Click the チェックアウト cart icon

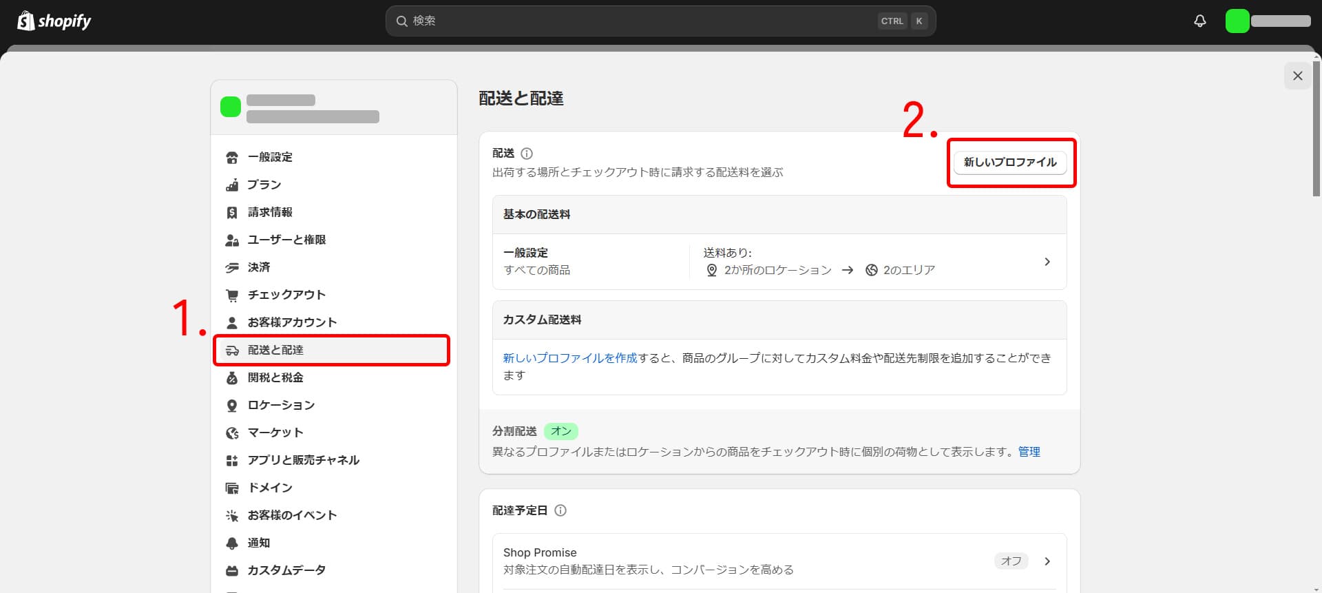click(x=232, y=295)
